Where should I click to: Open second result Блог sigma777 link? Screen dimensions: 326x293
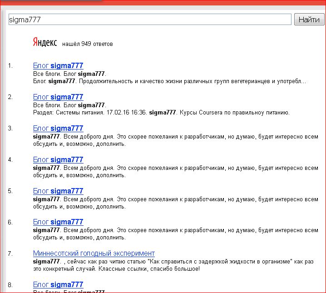(58, 97)
